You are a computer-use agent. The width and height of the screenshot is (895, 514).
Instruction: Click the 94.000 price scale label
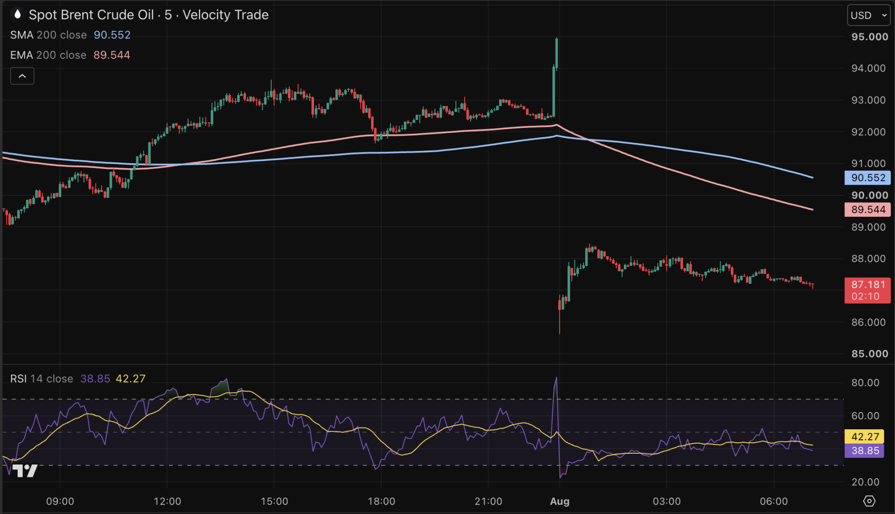coord(869,69)
